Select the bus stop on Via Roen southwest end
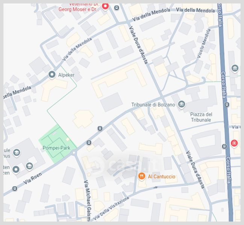Screen dimensions: 244x225 coord(15,189)
